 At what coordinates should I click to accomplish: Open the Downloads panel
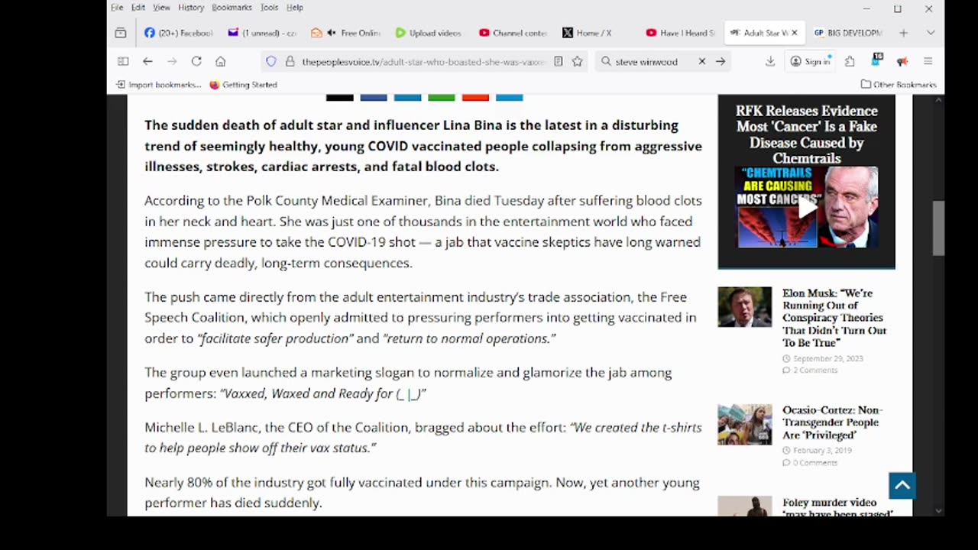pyautogui.click(x=770, y=61)
